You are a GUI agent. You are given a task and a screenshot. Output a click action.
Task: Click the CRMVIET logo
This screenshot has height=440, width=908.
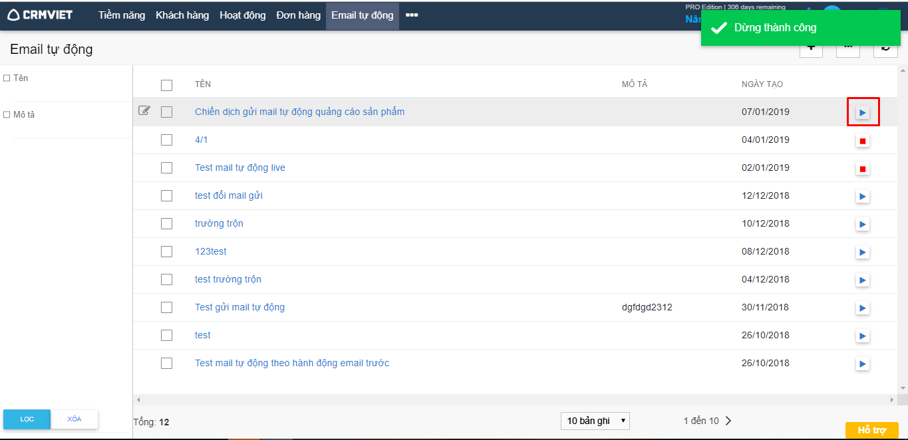[41, 15]
